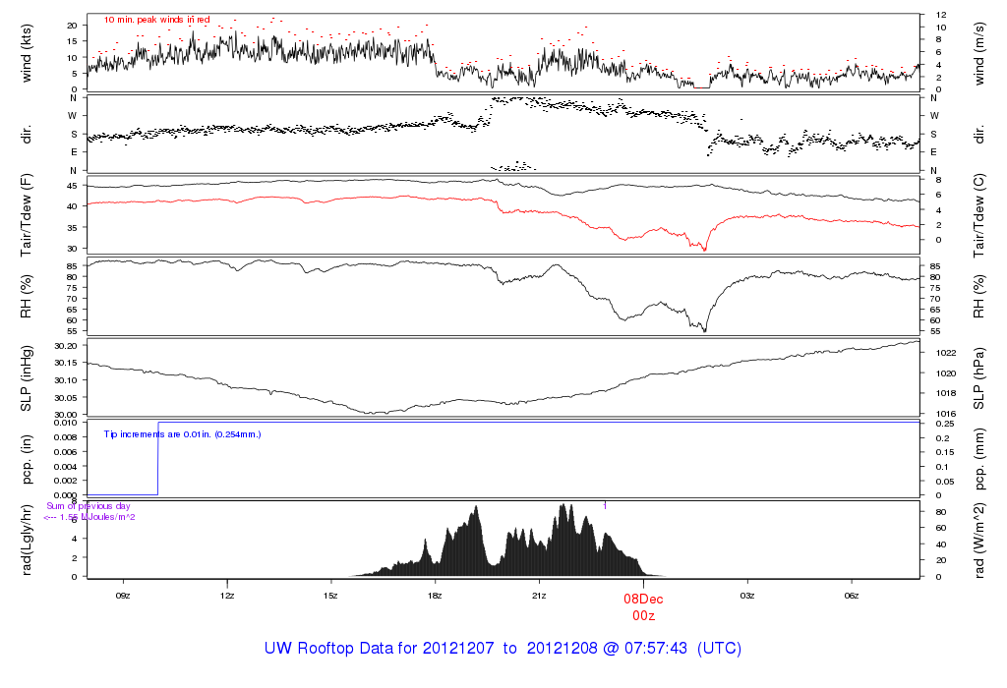Click the red 08Dec 00z date marker
The image size is (1007, 688).
pyautogui.click(x=644, y=606)
